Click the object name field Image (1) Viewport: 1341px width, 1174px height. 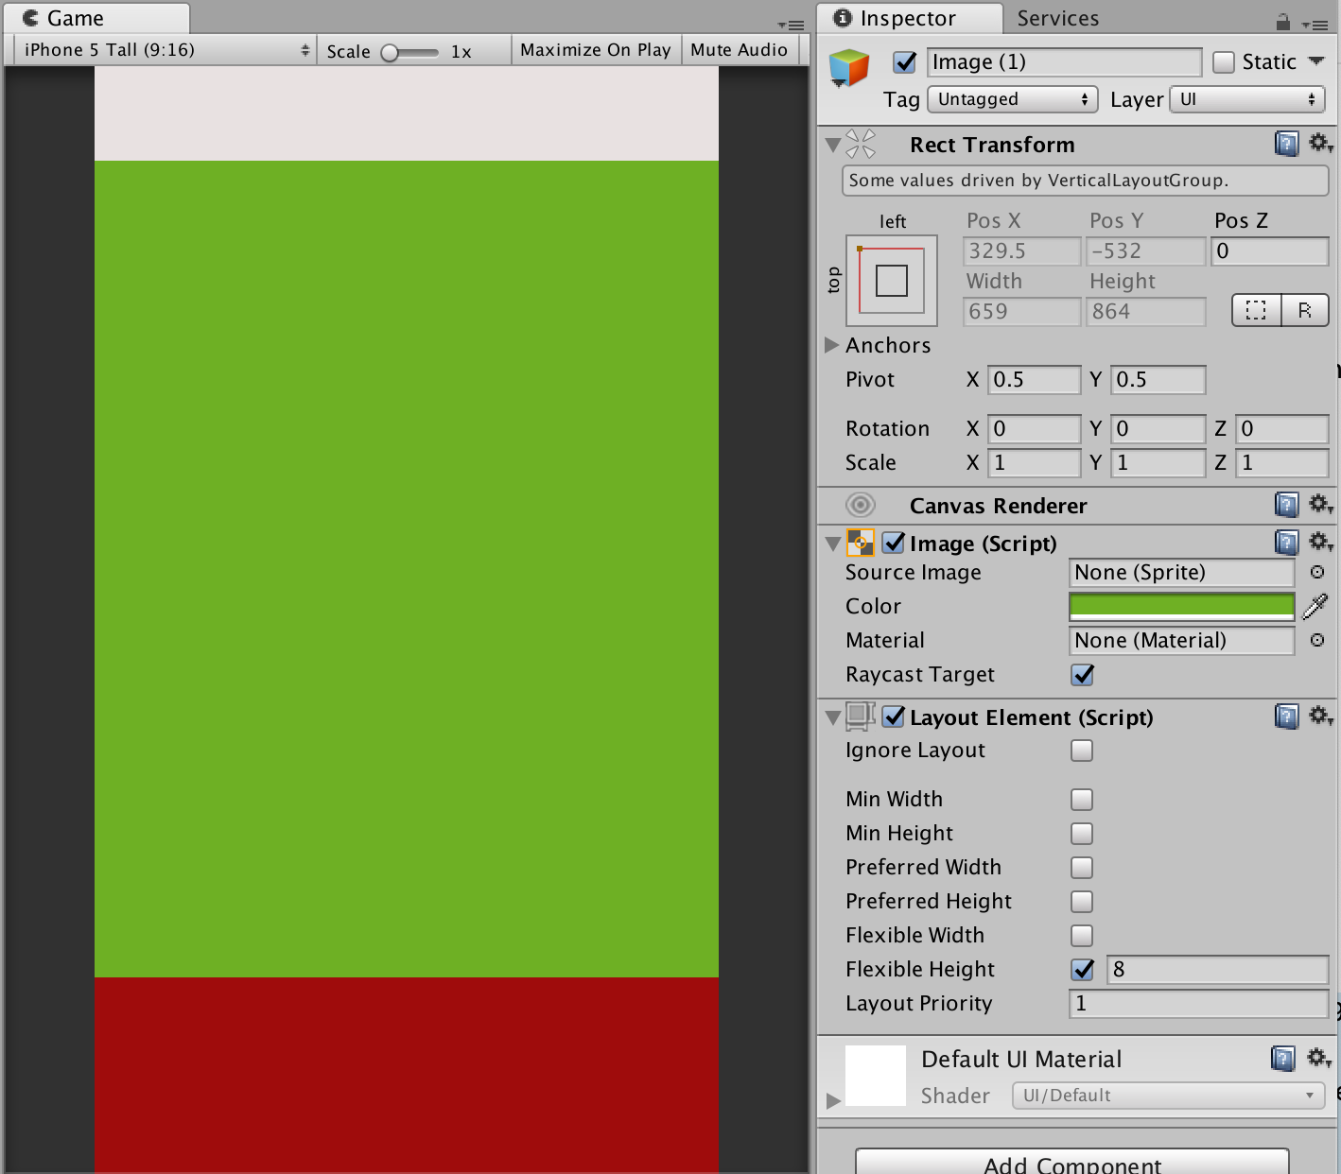pos(1064,62)
